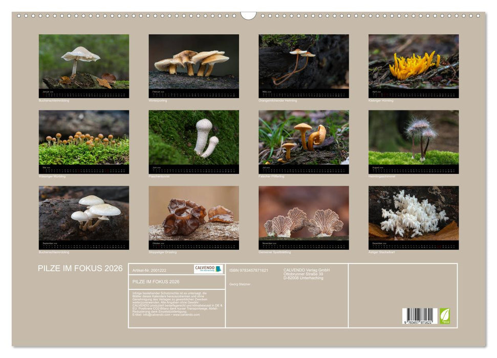
Task: Open the October Stoppeliger Drüsling photo
Action: point(193,213)
